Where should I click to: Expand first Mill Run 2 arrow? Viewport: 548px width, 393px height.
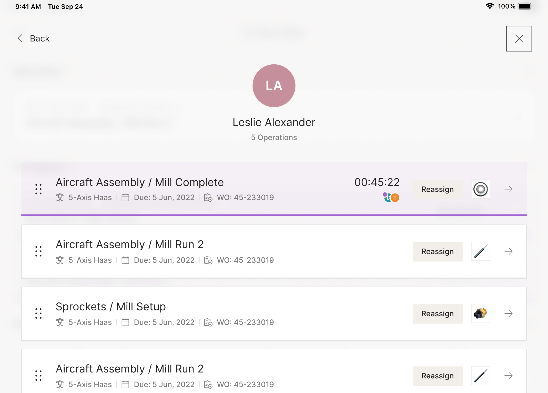coord(508,251)
